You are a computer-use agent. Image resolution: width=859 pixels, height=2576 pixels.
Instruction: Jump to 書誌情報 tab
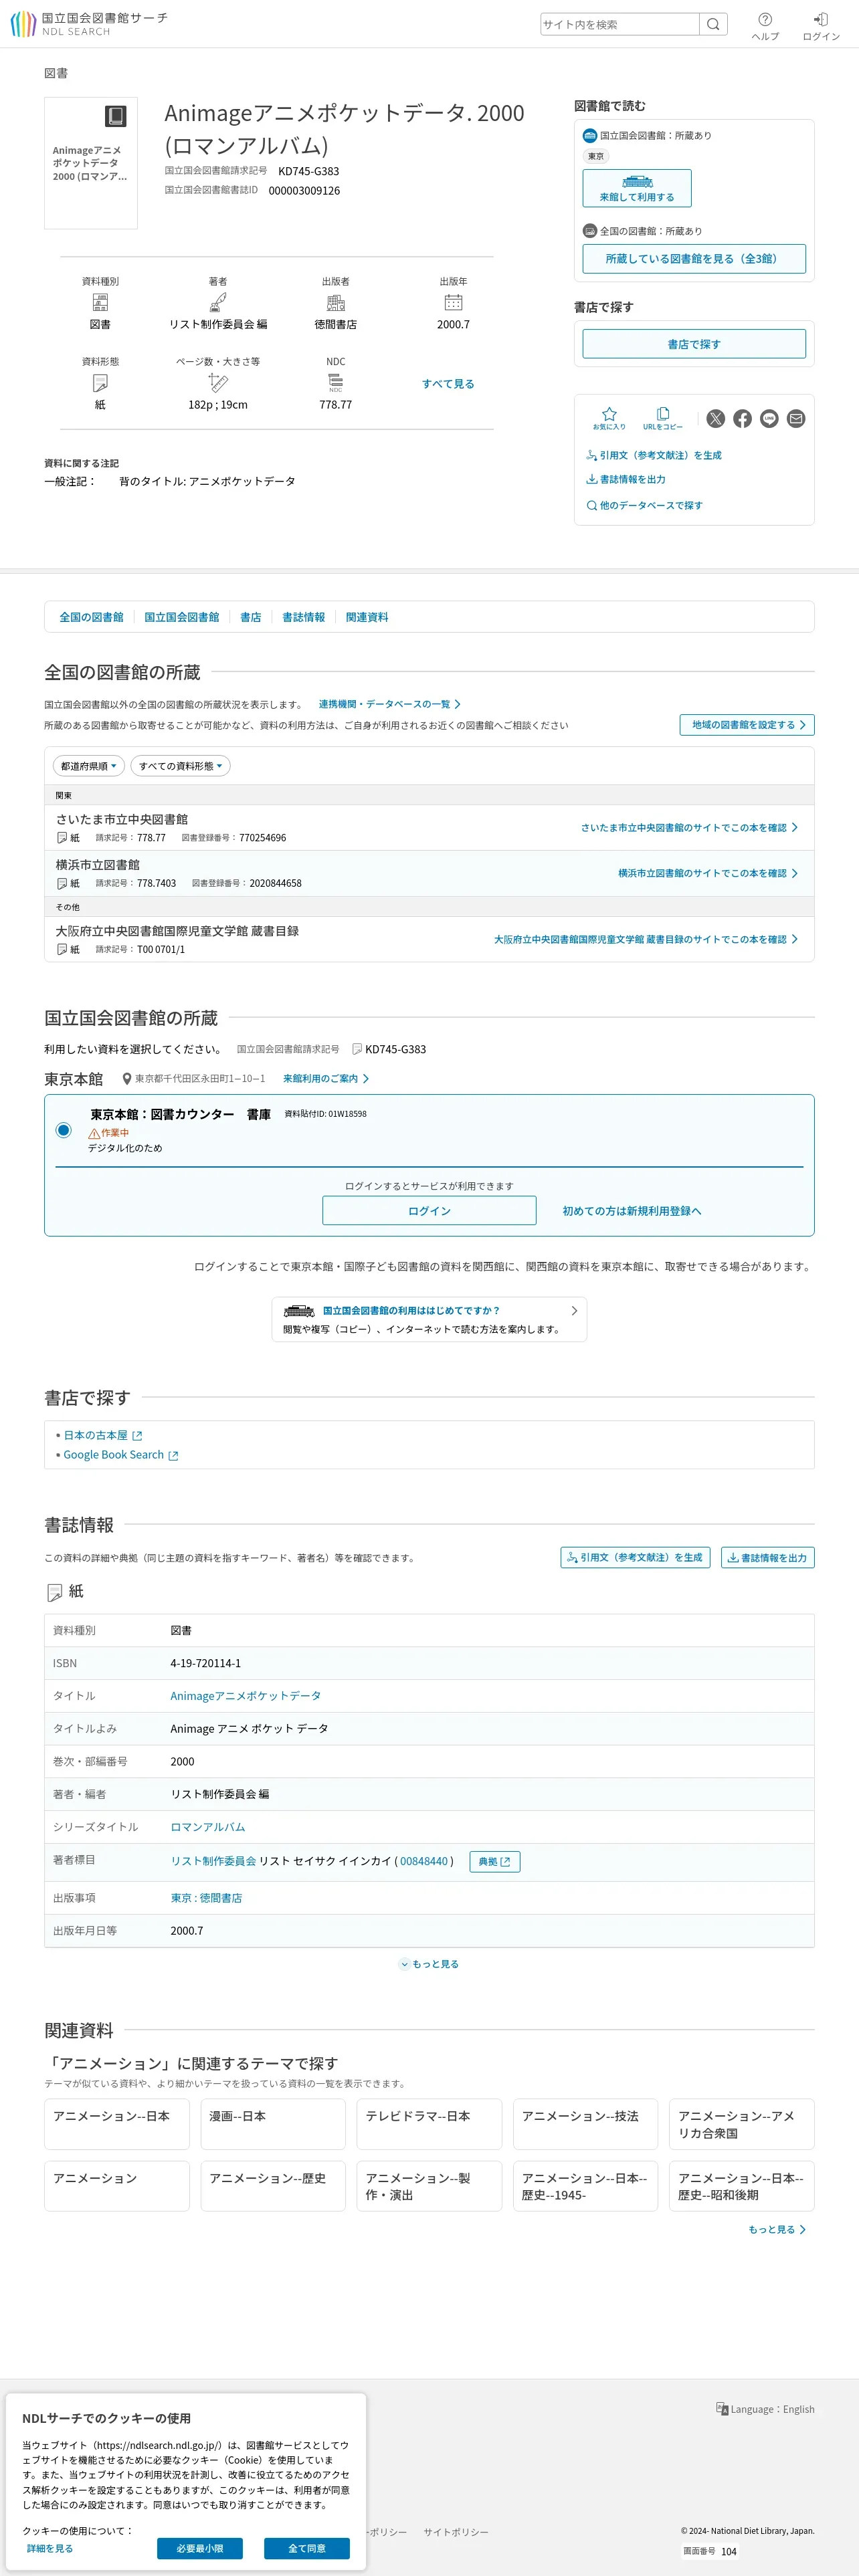click(x=303, y=617)
